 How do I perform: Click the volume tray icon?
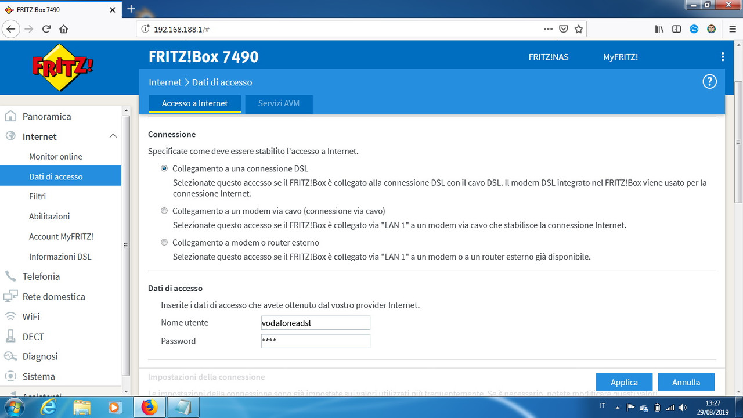[683, 407]
